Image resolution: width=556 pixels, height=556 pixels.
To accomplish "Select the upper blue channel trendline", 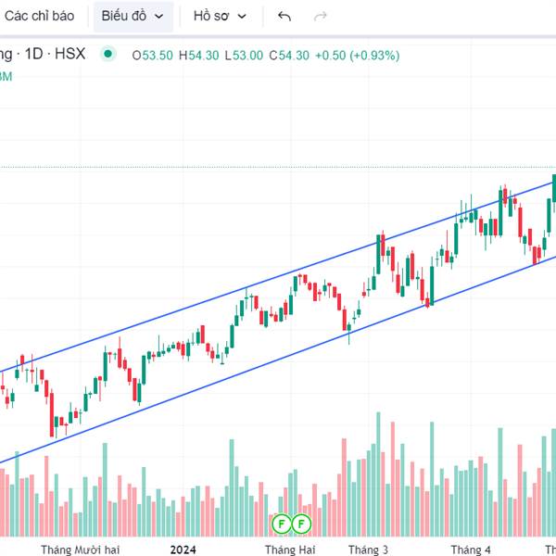I will click(x=276, y=277).
